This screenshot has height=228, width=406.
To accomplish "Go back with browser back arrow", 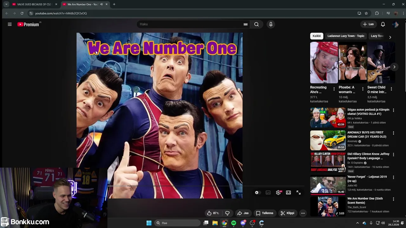I will tap(7, 13).
